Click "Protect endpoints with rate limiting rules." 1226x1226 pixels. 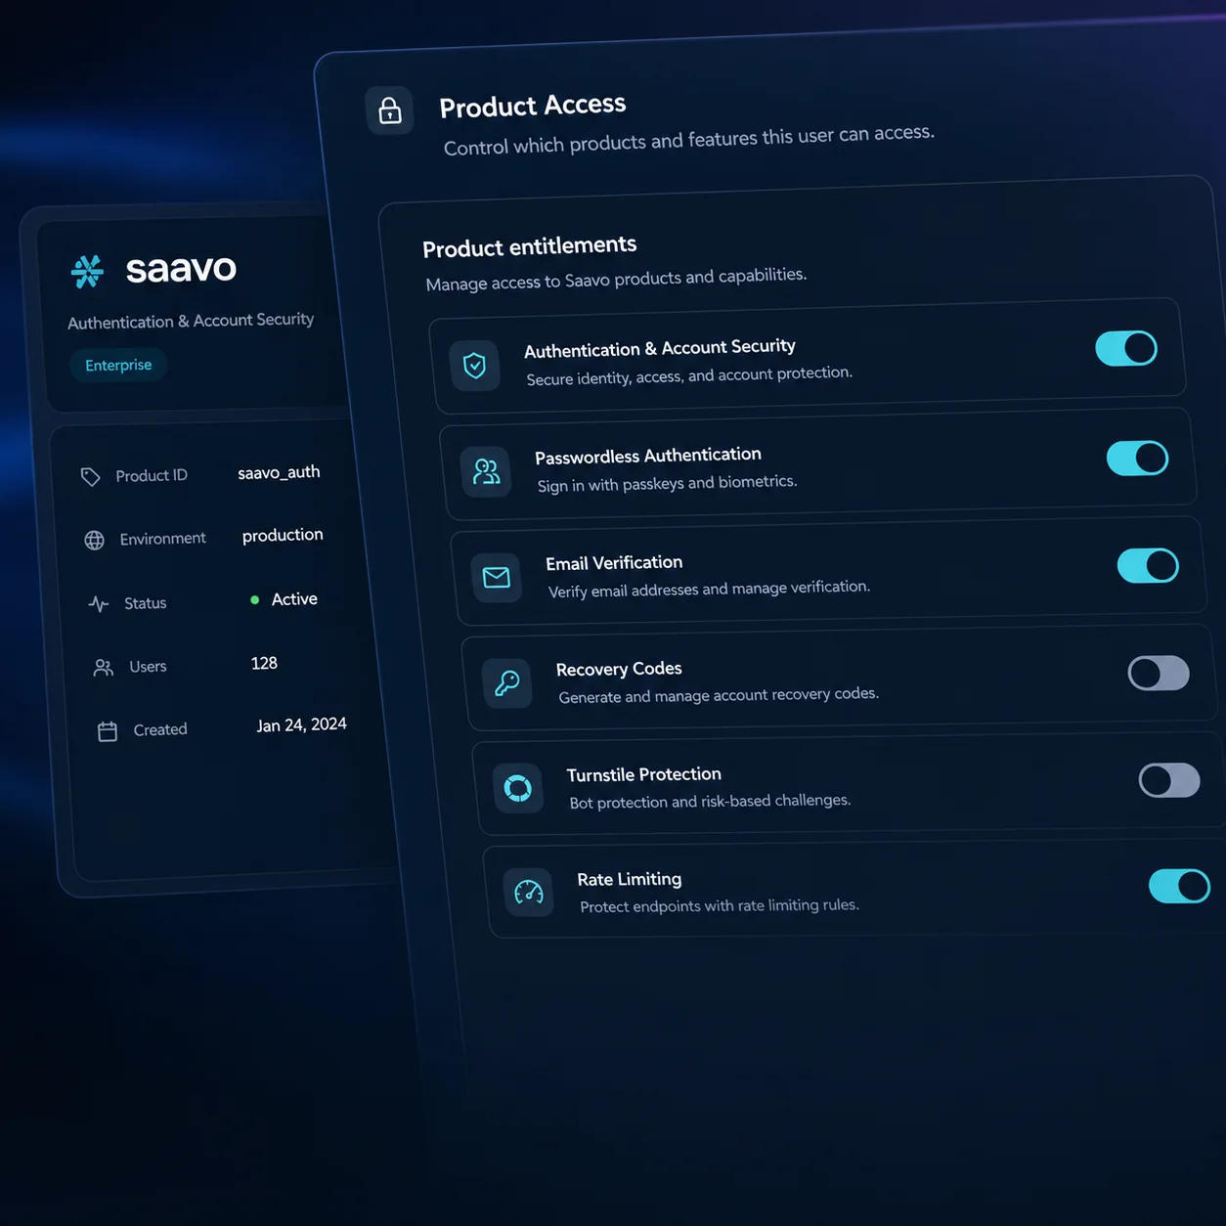coord(720,906)
